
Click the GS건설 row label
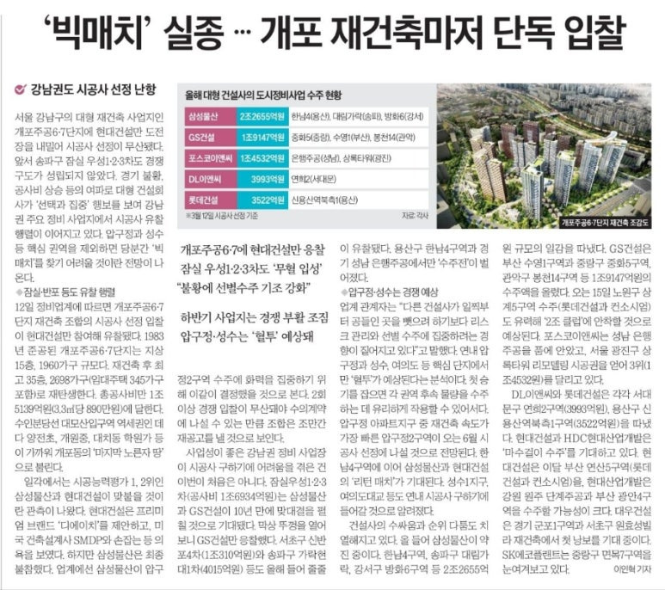pos(211,138)
